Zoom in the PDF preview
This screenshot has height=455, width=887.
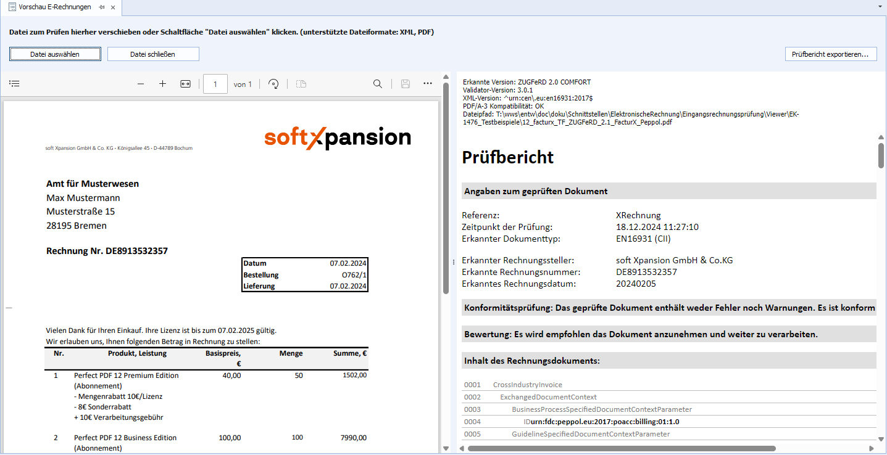(163, 84)
